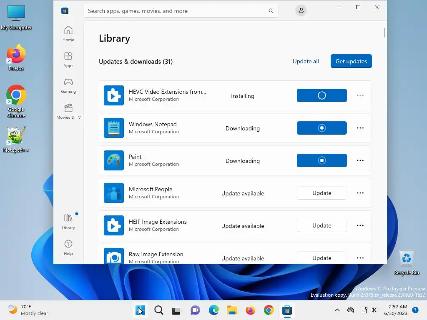The width and height of the screenshot is (427, 320).
Task: Select the Firefox desktop shortcut
Action: pos(16,58)
